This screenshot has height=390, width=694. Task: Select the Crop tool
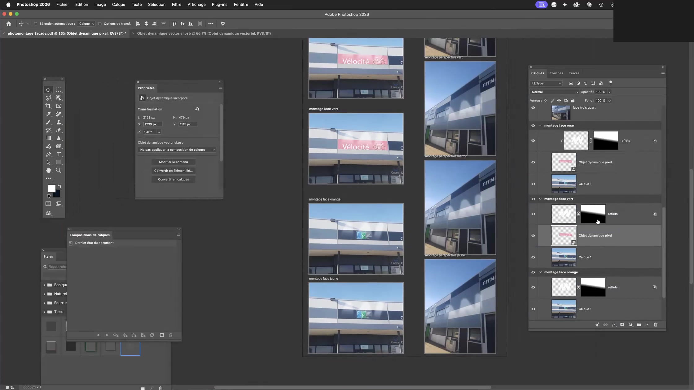coord(48,106)
